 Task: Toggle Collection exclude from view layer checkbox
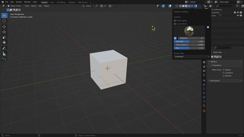[235, 13]
